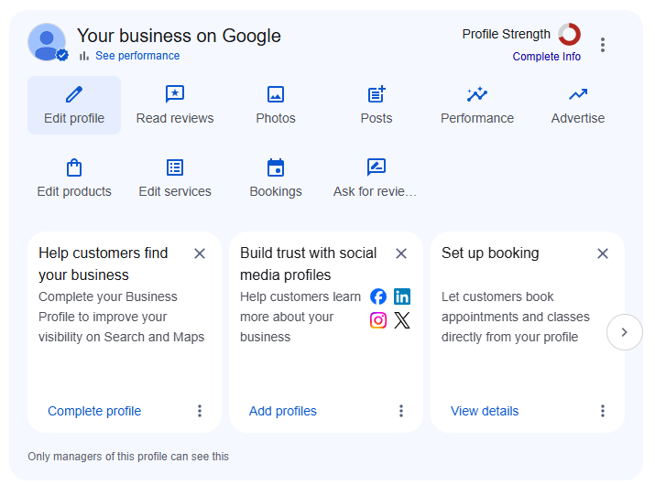The height and width of the screenshot is (485, 655).
Task: Click Help customers learn more description text
Action: pos(300,317)
